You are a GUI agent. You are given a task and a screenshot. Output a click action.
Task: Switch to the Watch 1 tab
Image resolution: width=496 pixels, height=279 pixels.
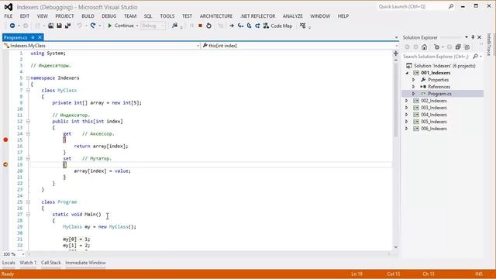(x=28, y=263)
